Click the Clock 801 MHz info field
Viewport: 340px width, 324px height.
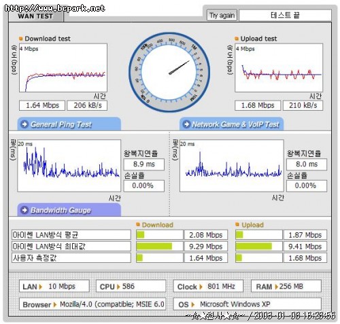(x=208, y=286)
